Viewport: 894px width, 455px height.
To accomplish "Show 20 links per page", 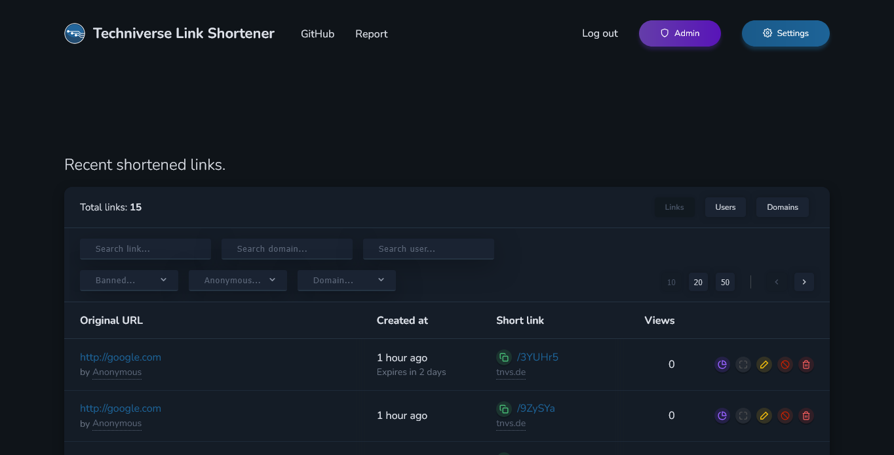I will [698, 282].
